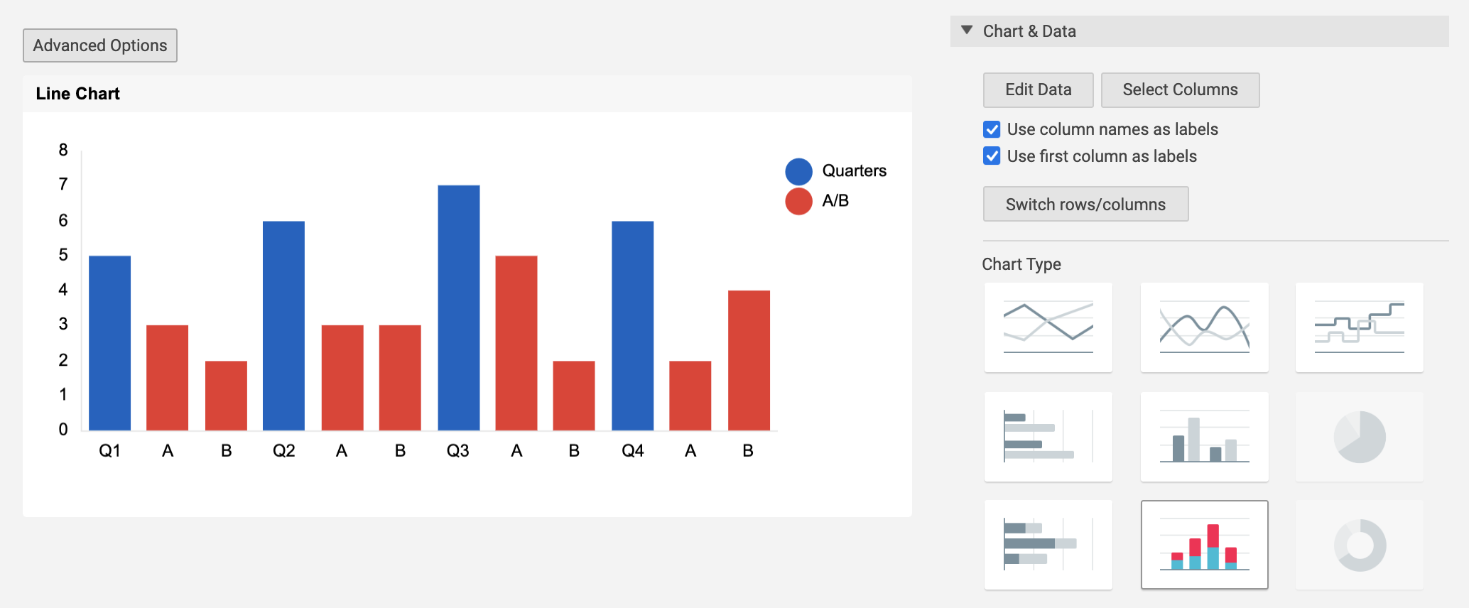Open the Select Columns dialog
The width and height of the screenshot is (1469, 608).
[x=1179, y=89]
